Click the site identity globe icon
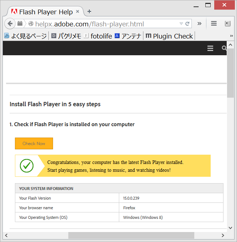Image resolution: width=237 pixels, height=242 pixels. pos(31,24)
